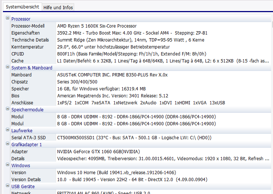Select the 1xPS/2 1xCOM ports value

click(x=141, y=103)
